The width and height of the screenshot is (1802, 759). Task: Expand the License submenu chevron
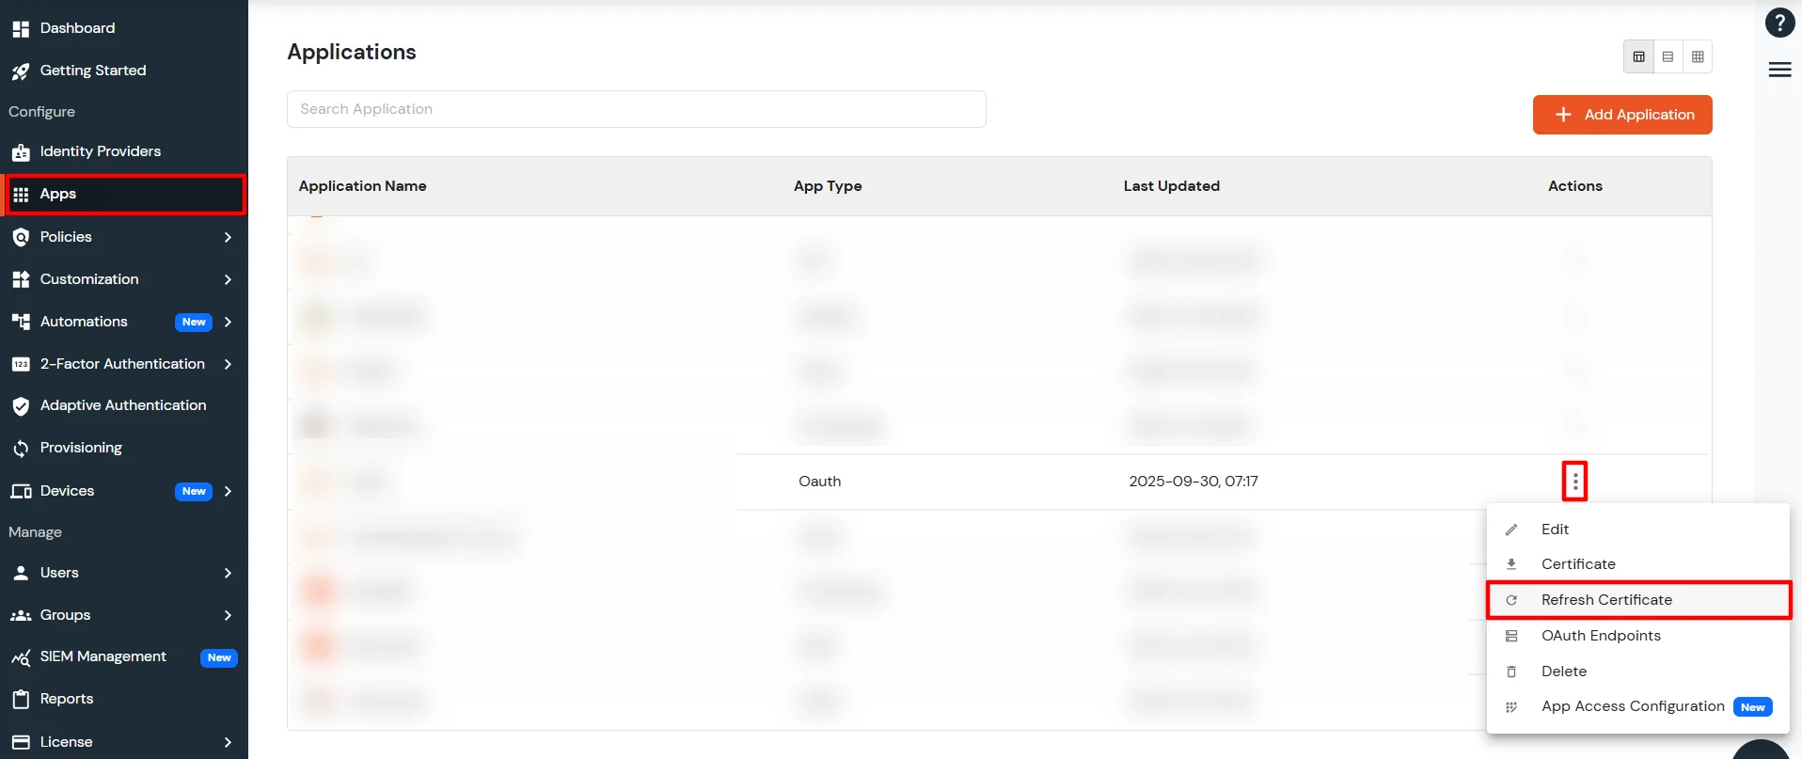point(228,742)
